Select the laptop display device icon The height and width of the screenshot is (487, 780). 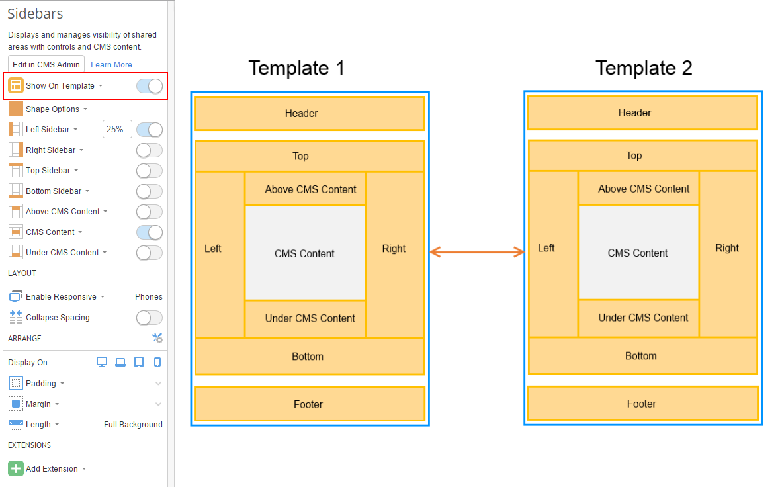tap(120, 362)
